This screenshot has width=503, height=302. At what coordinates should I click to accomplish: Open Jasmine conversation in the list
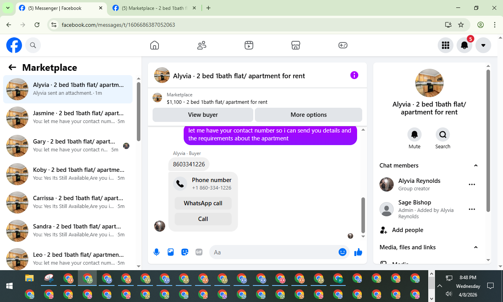click(68, 118)
